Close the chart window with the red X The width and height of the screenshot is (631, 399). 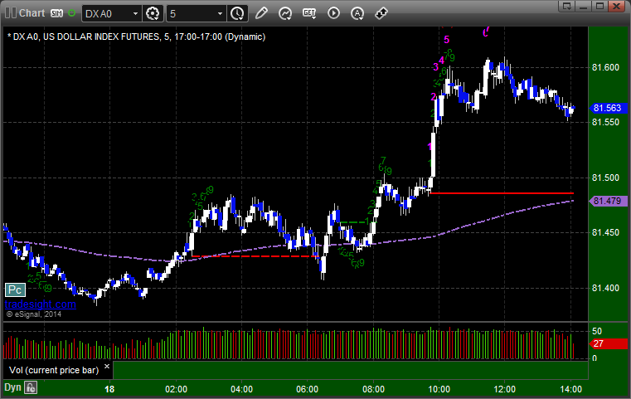click(616, 6)
